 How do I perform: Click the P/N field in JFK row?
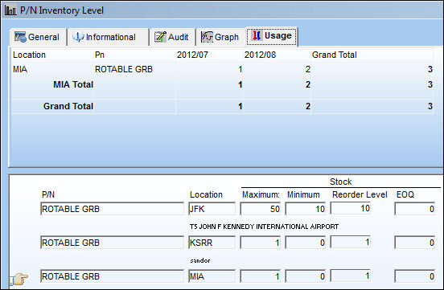112,209
